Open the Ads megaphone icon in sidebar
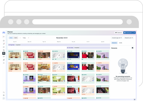 4,57
